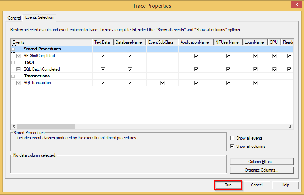Toggle EventSubClass for SQLTransaction

tap(162, 83)
